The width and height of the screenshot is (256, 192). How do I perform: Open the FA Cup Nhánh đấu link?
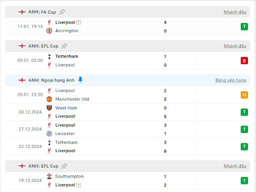pos(235,12)
